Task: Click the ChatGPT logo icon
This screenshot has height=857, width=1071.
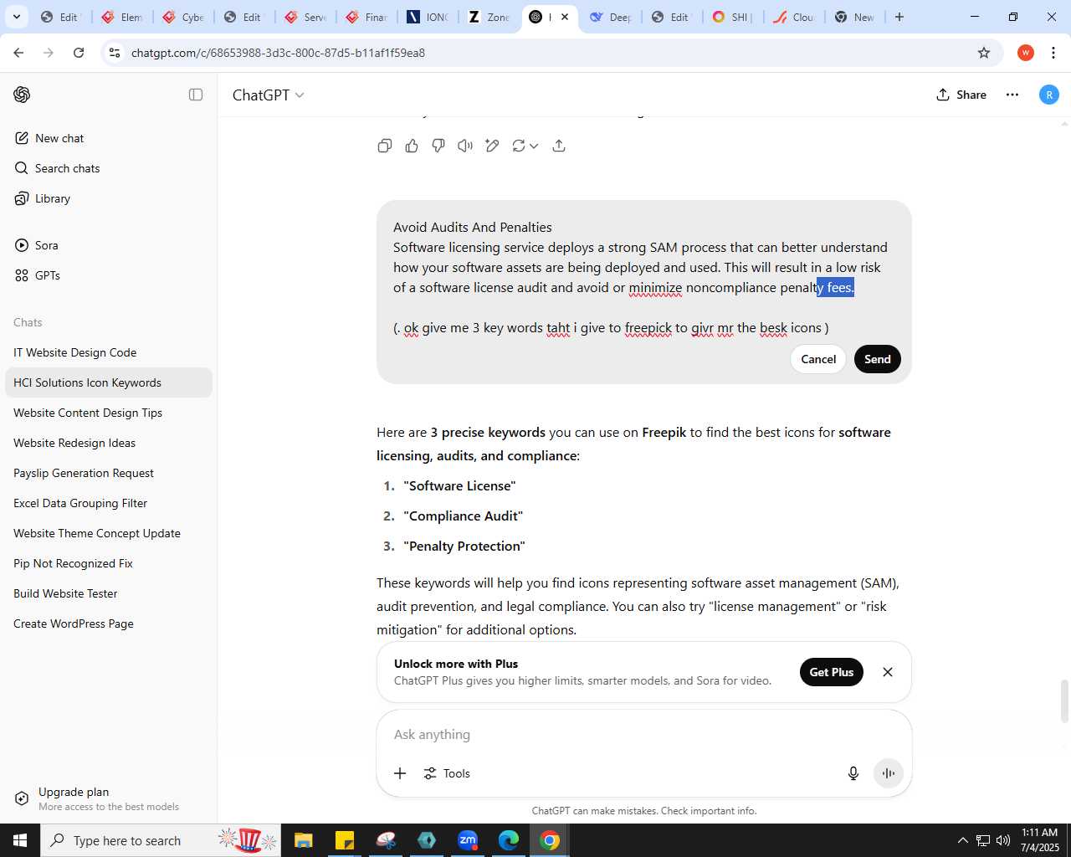Action: [x=23, y=95]
